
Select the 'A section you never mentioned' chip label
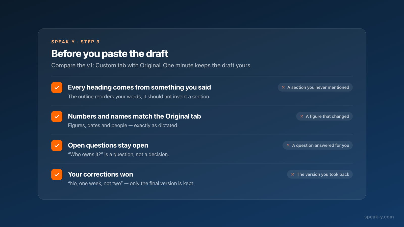pyautogui.click(x=318, y=87)
